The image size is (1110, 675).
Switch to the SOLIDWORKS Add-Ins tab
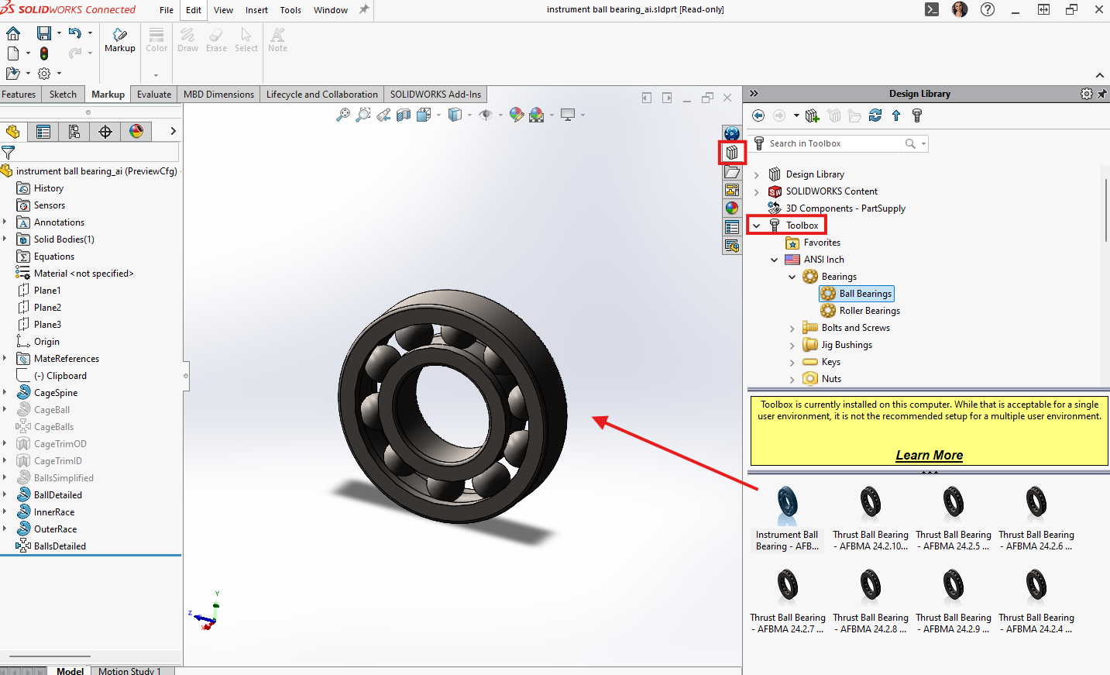click(435, 94)
